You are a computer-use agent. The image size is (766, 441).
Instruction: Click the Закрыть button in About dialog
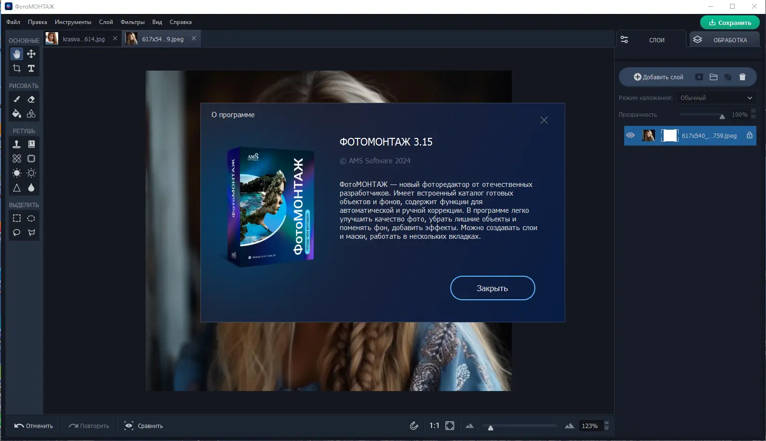click(493, 288)
